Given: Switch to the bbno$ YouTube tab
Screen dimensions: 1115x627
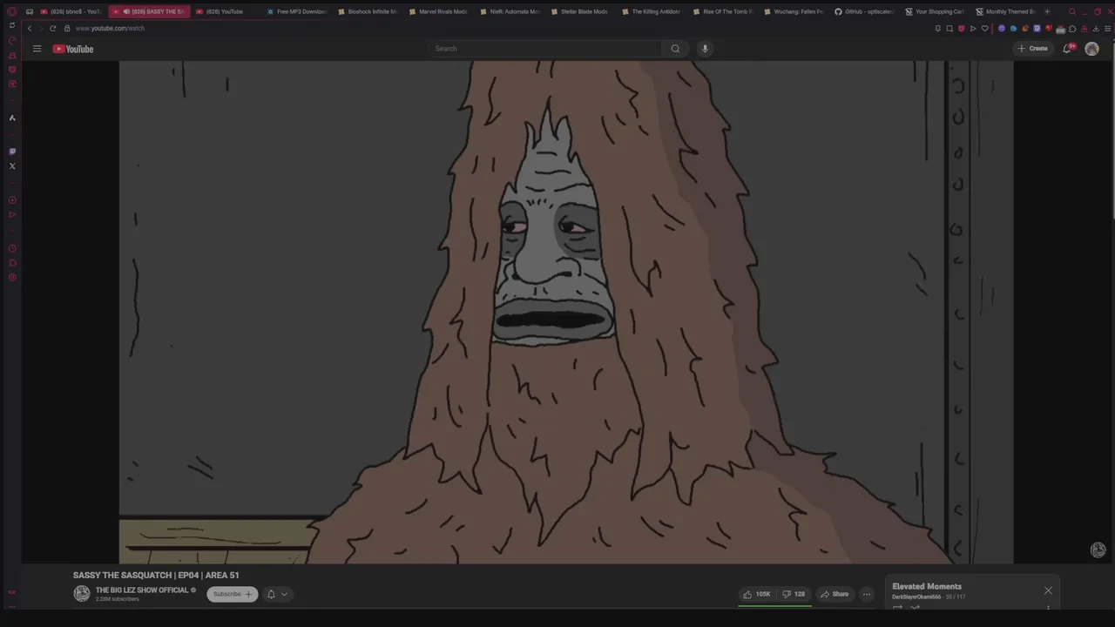Looking at the screenshot, I should coord(71,11).
